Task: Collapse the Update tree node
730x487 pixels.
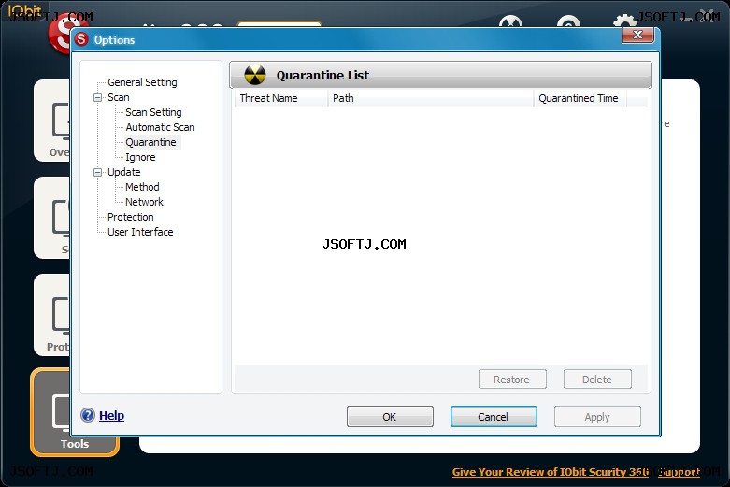Action: coord(97,172)
